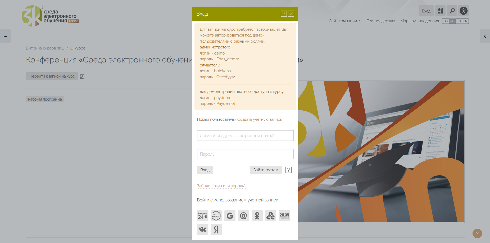
Task: Expand right side drawer with chevron
Action: coord(485,36)
